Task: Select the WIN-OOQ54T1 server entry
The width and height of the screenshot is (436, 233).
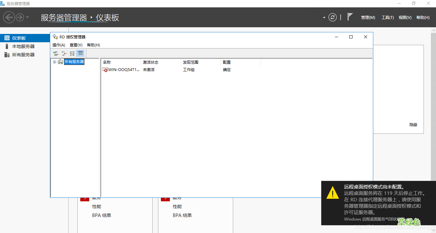Action: pyautogui.click(x=121, y=69)
